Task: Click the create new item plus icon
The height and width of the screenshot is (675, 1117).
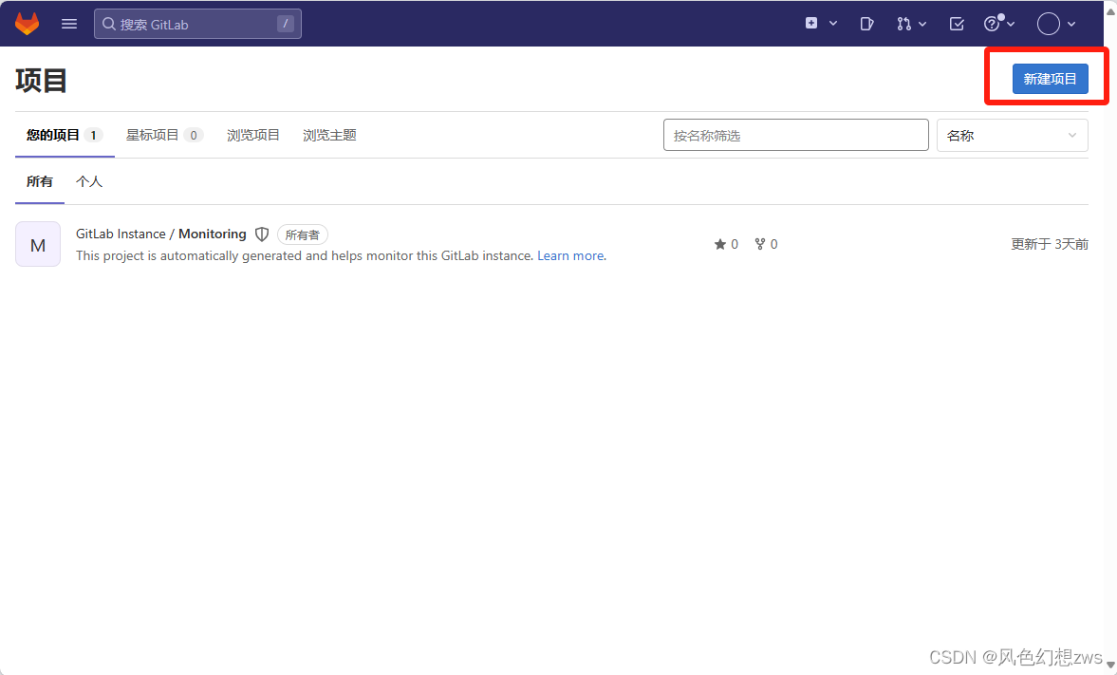Action: [811, 23]
